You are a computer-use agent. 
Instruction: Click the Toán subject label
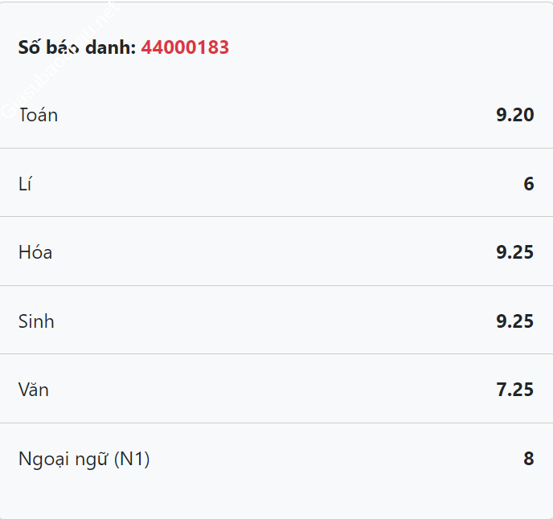pos(38,115)
